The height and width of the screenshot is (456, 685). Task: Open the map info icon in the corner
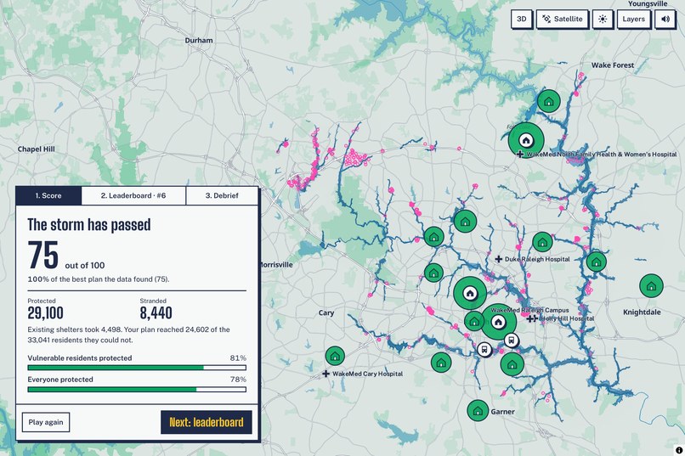(x=679, y=451)
